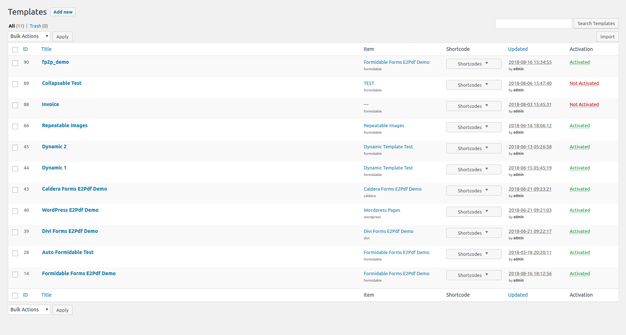Show Shortcodes for Formidable Forms E2Pdf Demo template
This screenshot has height=335, width=626.
[474, 275]
